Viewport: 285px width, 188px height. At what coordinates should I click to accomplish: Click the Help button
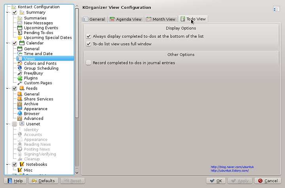[15, 181]
